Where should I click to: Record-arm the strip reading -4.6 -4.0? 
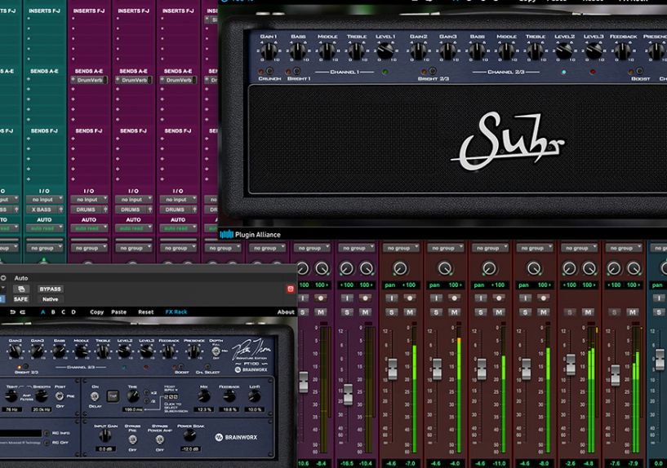tap(454, 298)
